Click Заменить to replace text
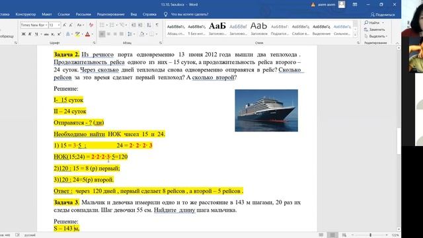423x238 pixels. point(375,29)
